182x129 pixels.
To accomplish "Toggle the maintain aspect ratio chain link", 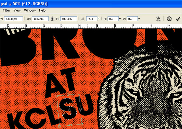I will pos(52,19).
